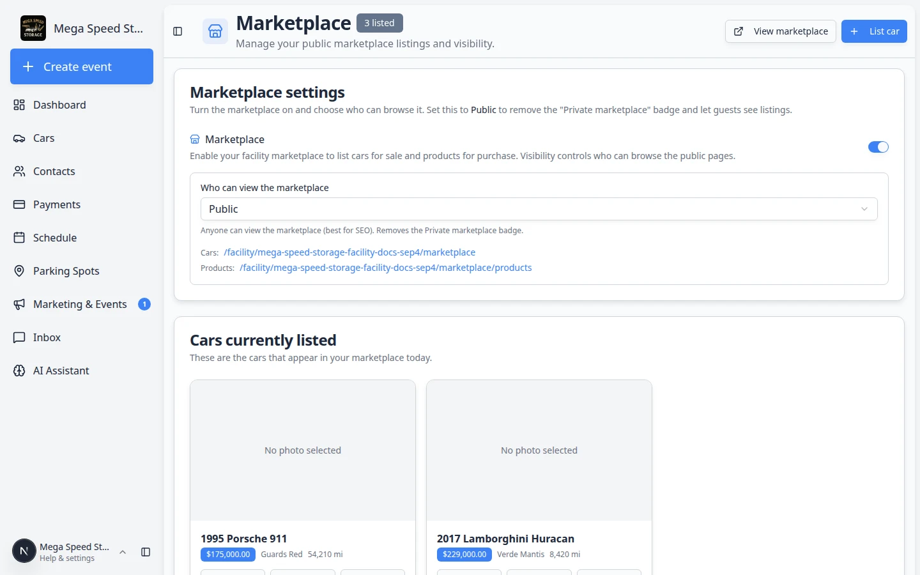Click the AI Assistant brain icon
Viewport: 920px width, 575px height.
click(19, 371)
